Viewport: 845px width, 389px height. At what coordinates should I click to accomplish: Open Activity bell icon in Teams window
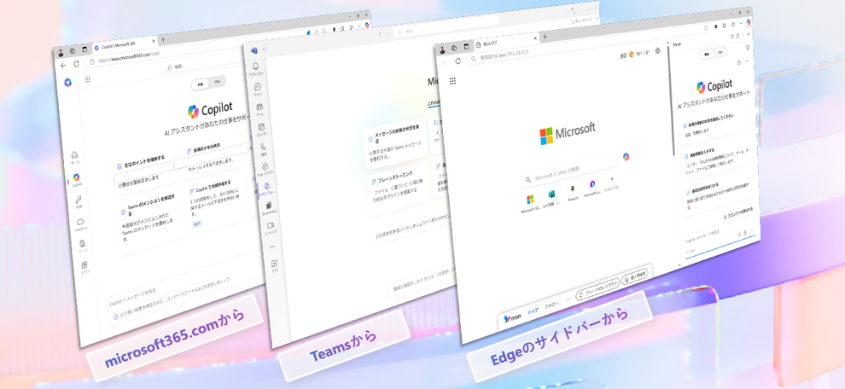coord(255,67)
